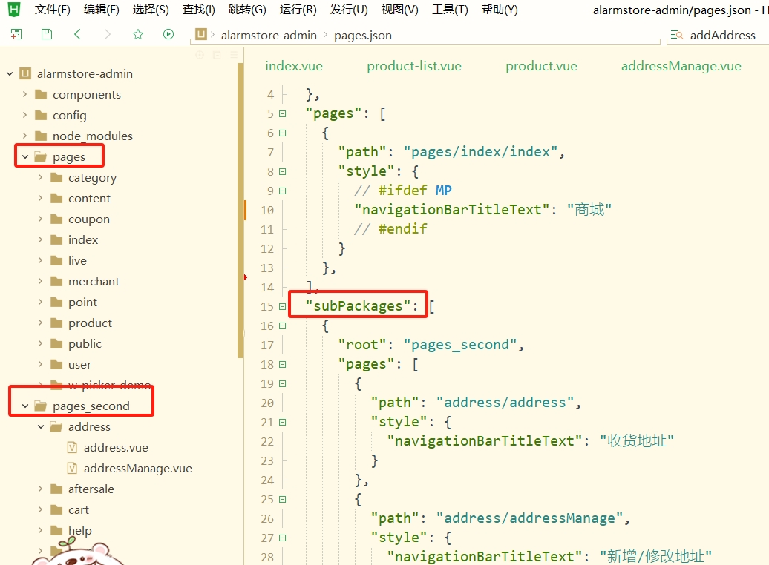Fold the subPackages block at line 15
Viewport: 769px width, 565px height.
[283, 306]
